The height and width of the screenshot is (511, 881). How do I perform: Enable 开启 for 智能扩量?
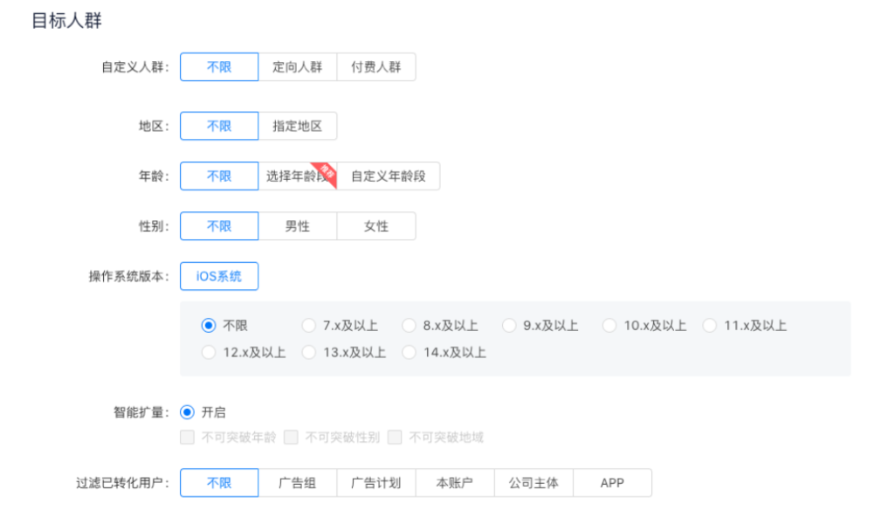click(x=185, y=411)
